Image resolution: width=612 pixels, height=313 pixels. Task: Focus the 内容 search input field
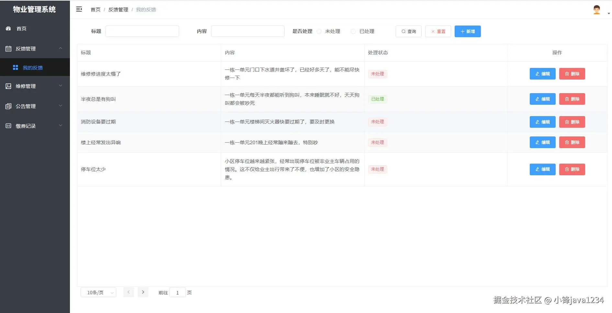[x=248, y=31]
